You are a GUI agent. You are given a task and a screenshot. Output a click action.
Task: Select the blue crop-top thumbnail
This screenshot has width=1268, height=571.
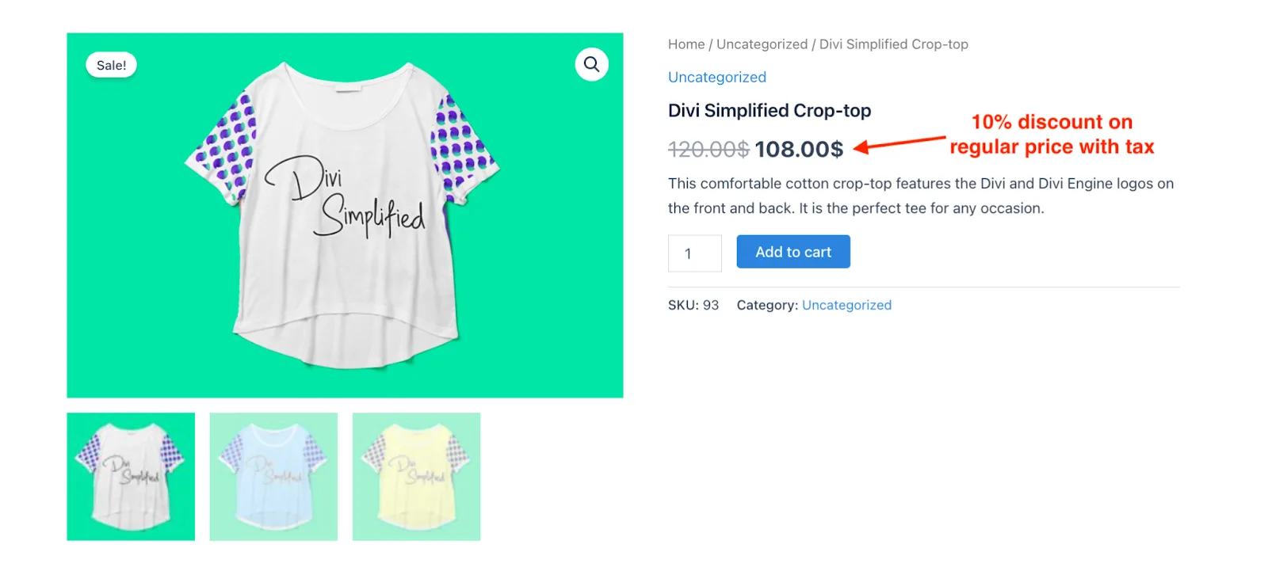pyautogui.click(x=273, y=477)
